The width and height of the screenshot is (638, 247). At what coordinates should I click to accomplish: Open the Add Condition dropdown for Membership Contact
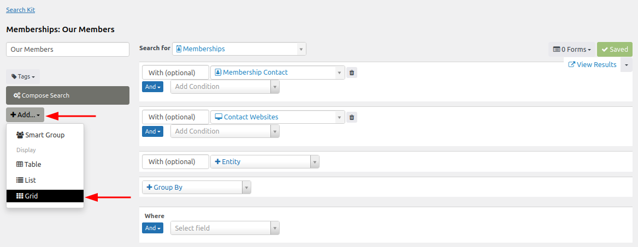point(225,86)
